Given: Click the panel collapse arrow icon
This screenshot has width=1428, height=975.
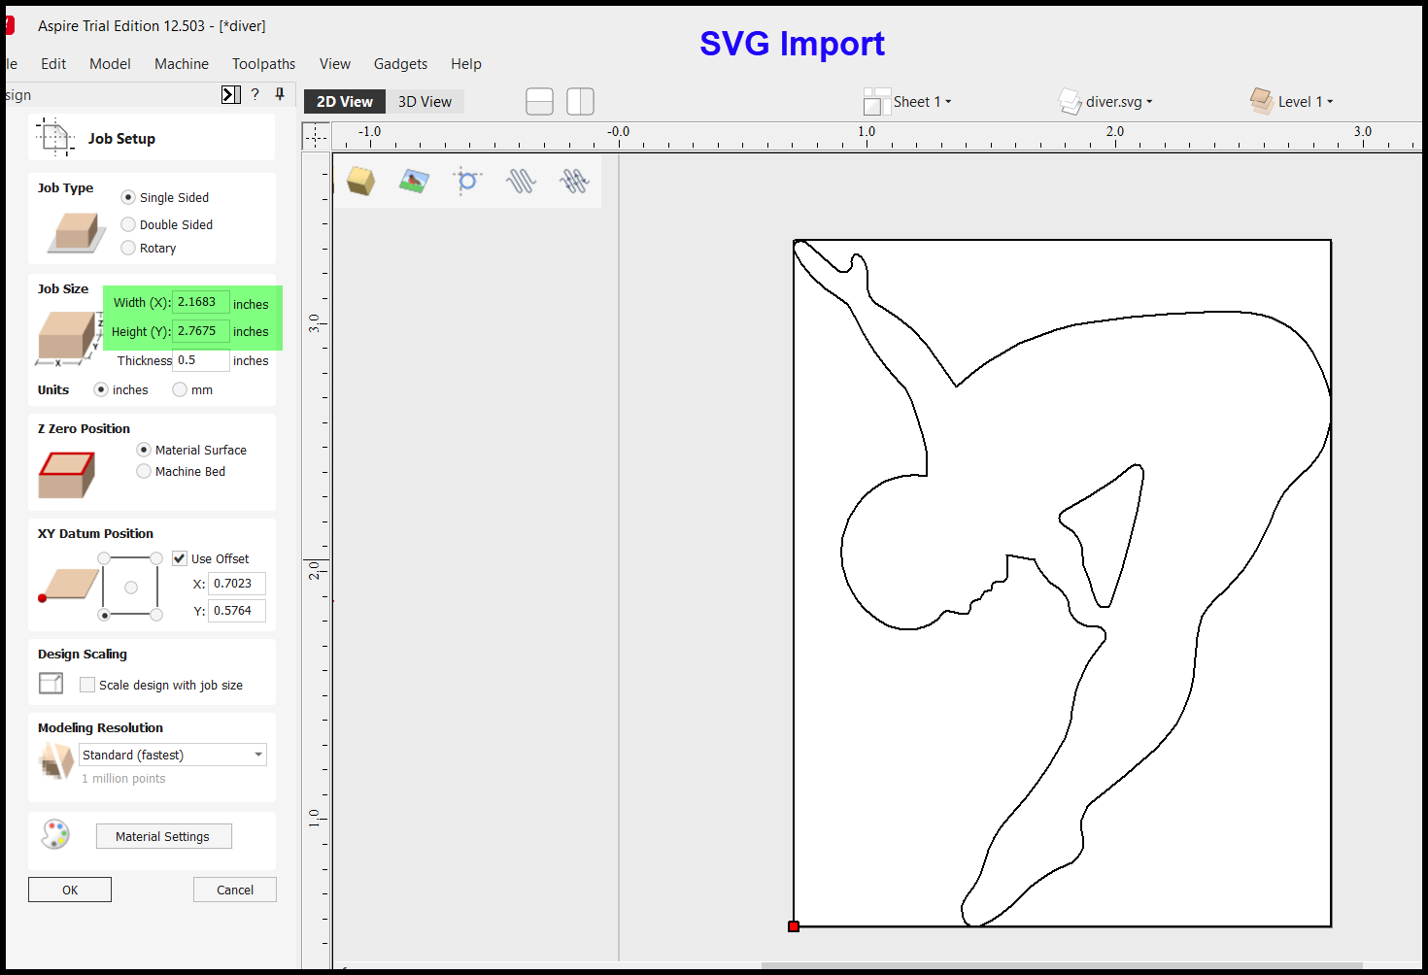Looking at the screenshot, I should (x=230, y=94).
